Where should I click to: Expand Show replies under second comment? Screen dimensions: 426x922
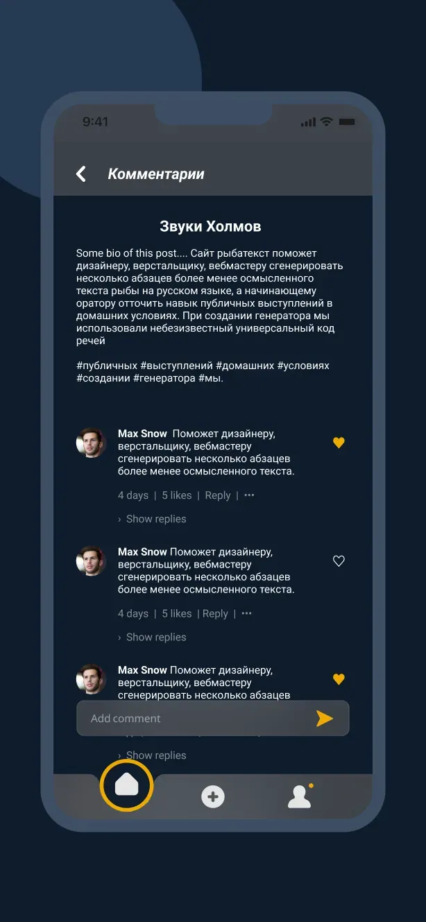point(152,637)
